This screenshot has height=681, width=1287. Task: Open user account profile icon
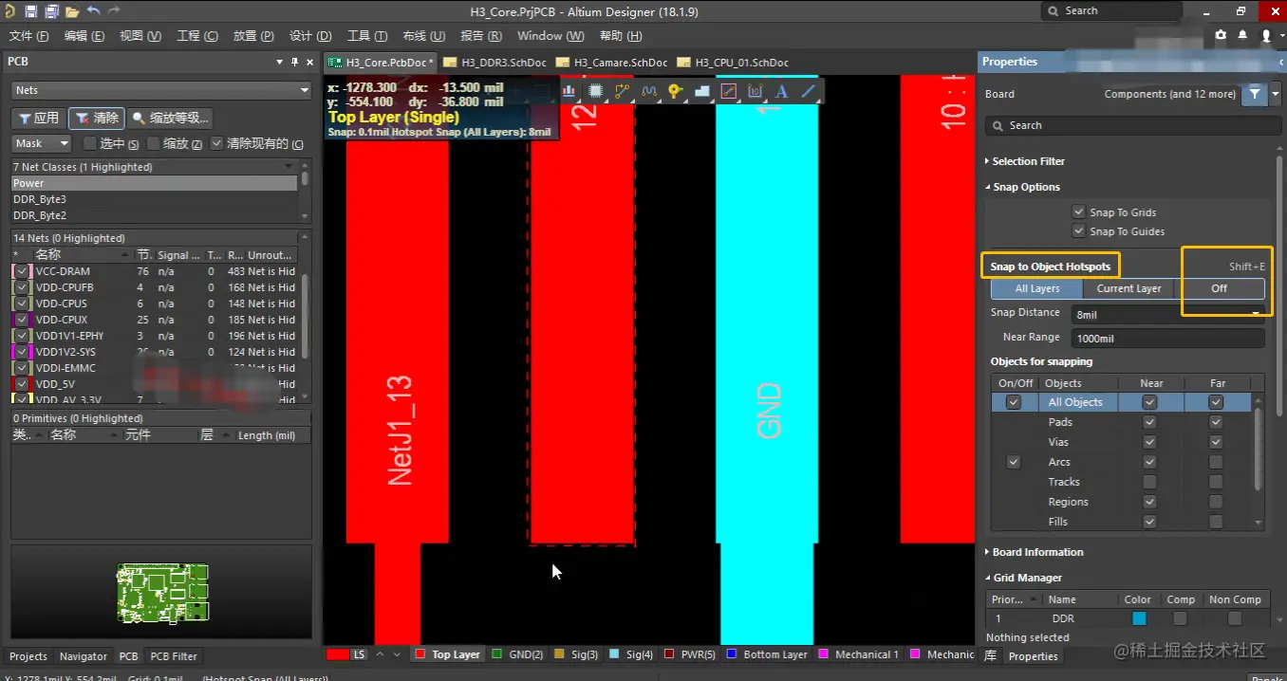click(x=1266, y=36)
